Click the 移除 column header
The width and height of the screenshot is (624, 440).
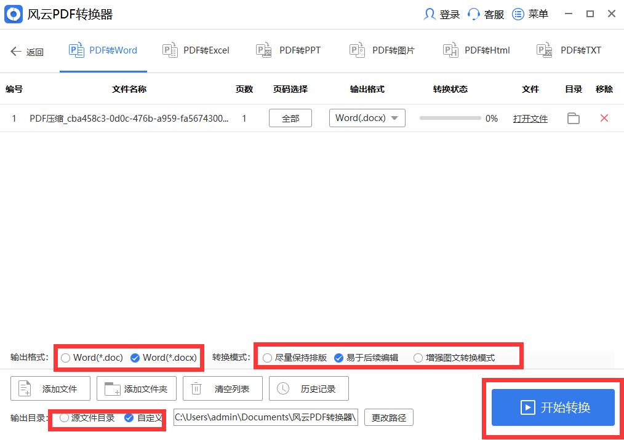point(604,89)
